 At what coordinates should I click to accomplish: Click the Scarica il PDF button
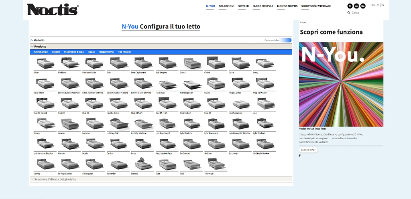point(308,150)
